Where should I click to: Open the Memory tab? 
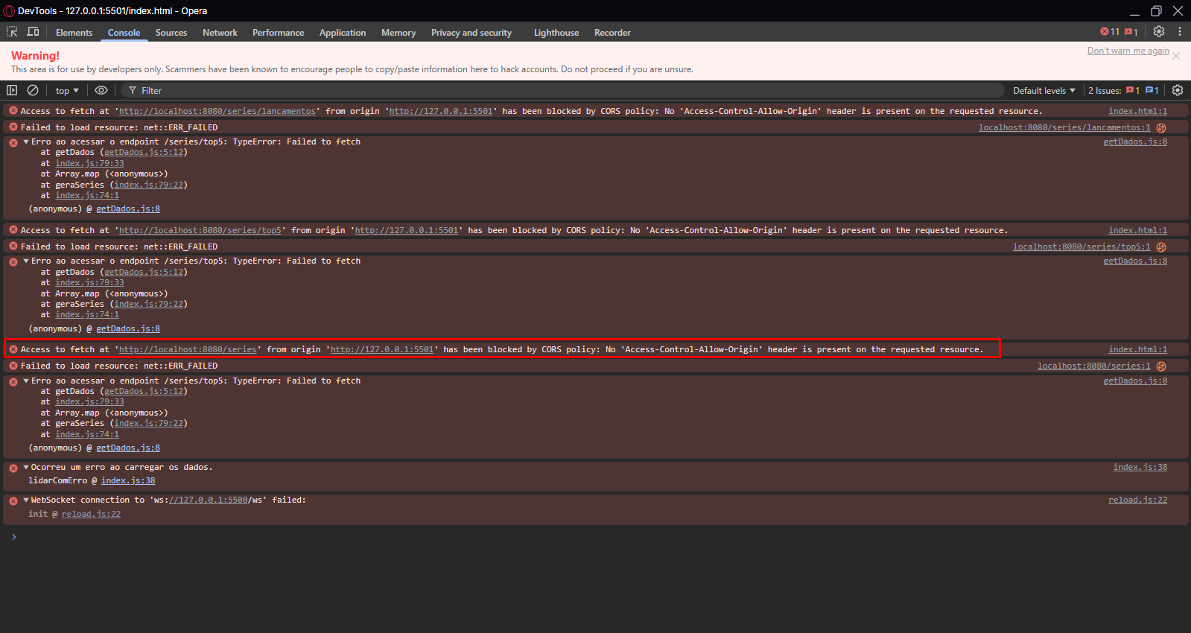pos(398,33)
